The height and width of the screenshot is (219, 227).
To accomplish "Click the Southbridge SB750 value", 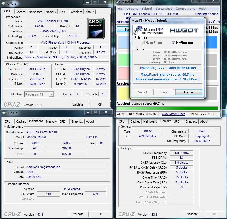I will [x=66, y=148].
